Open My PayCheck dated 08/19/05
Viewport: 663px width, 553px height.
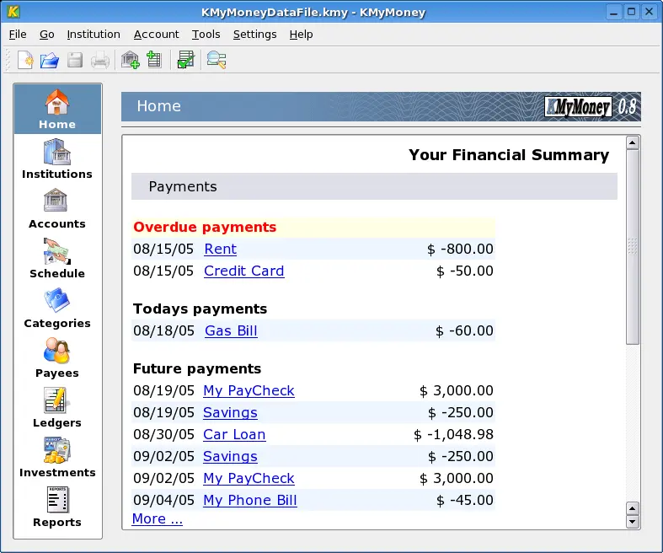(249, 390)
